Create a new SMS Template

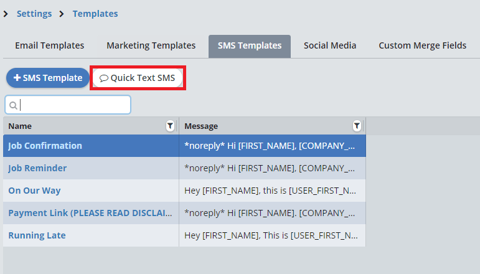(x=48, y=78)
